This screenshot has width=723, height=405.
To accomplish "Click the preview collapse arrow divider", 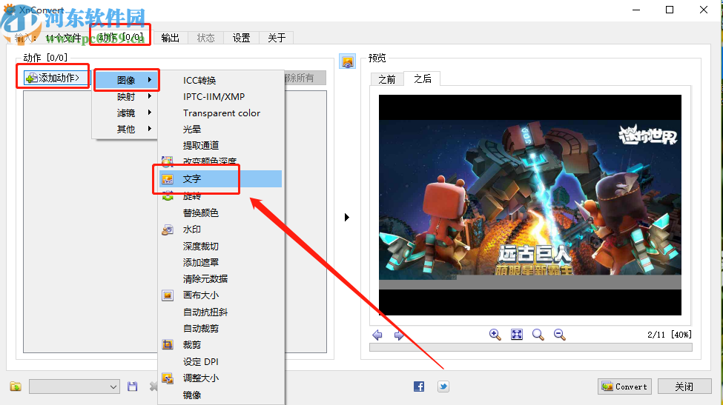I will pyautogui.click(x=346, y=217).
